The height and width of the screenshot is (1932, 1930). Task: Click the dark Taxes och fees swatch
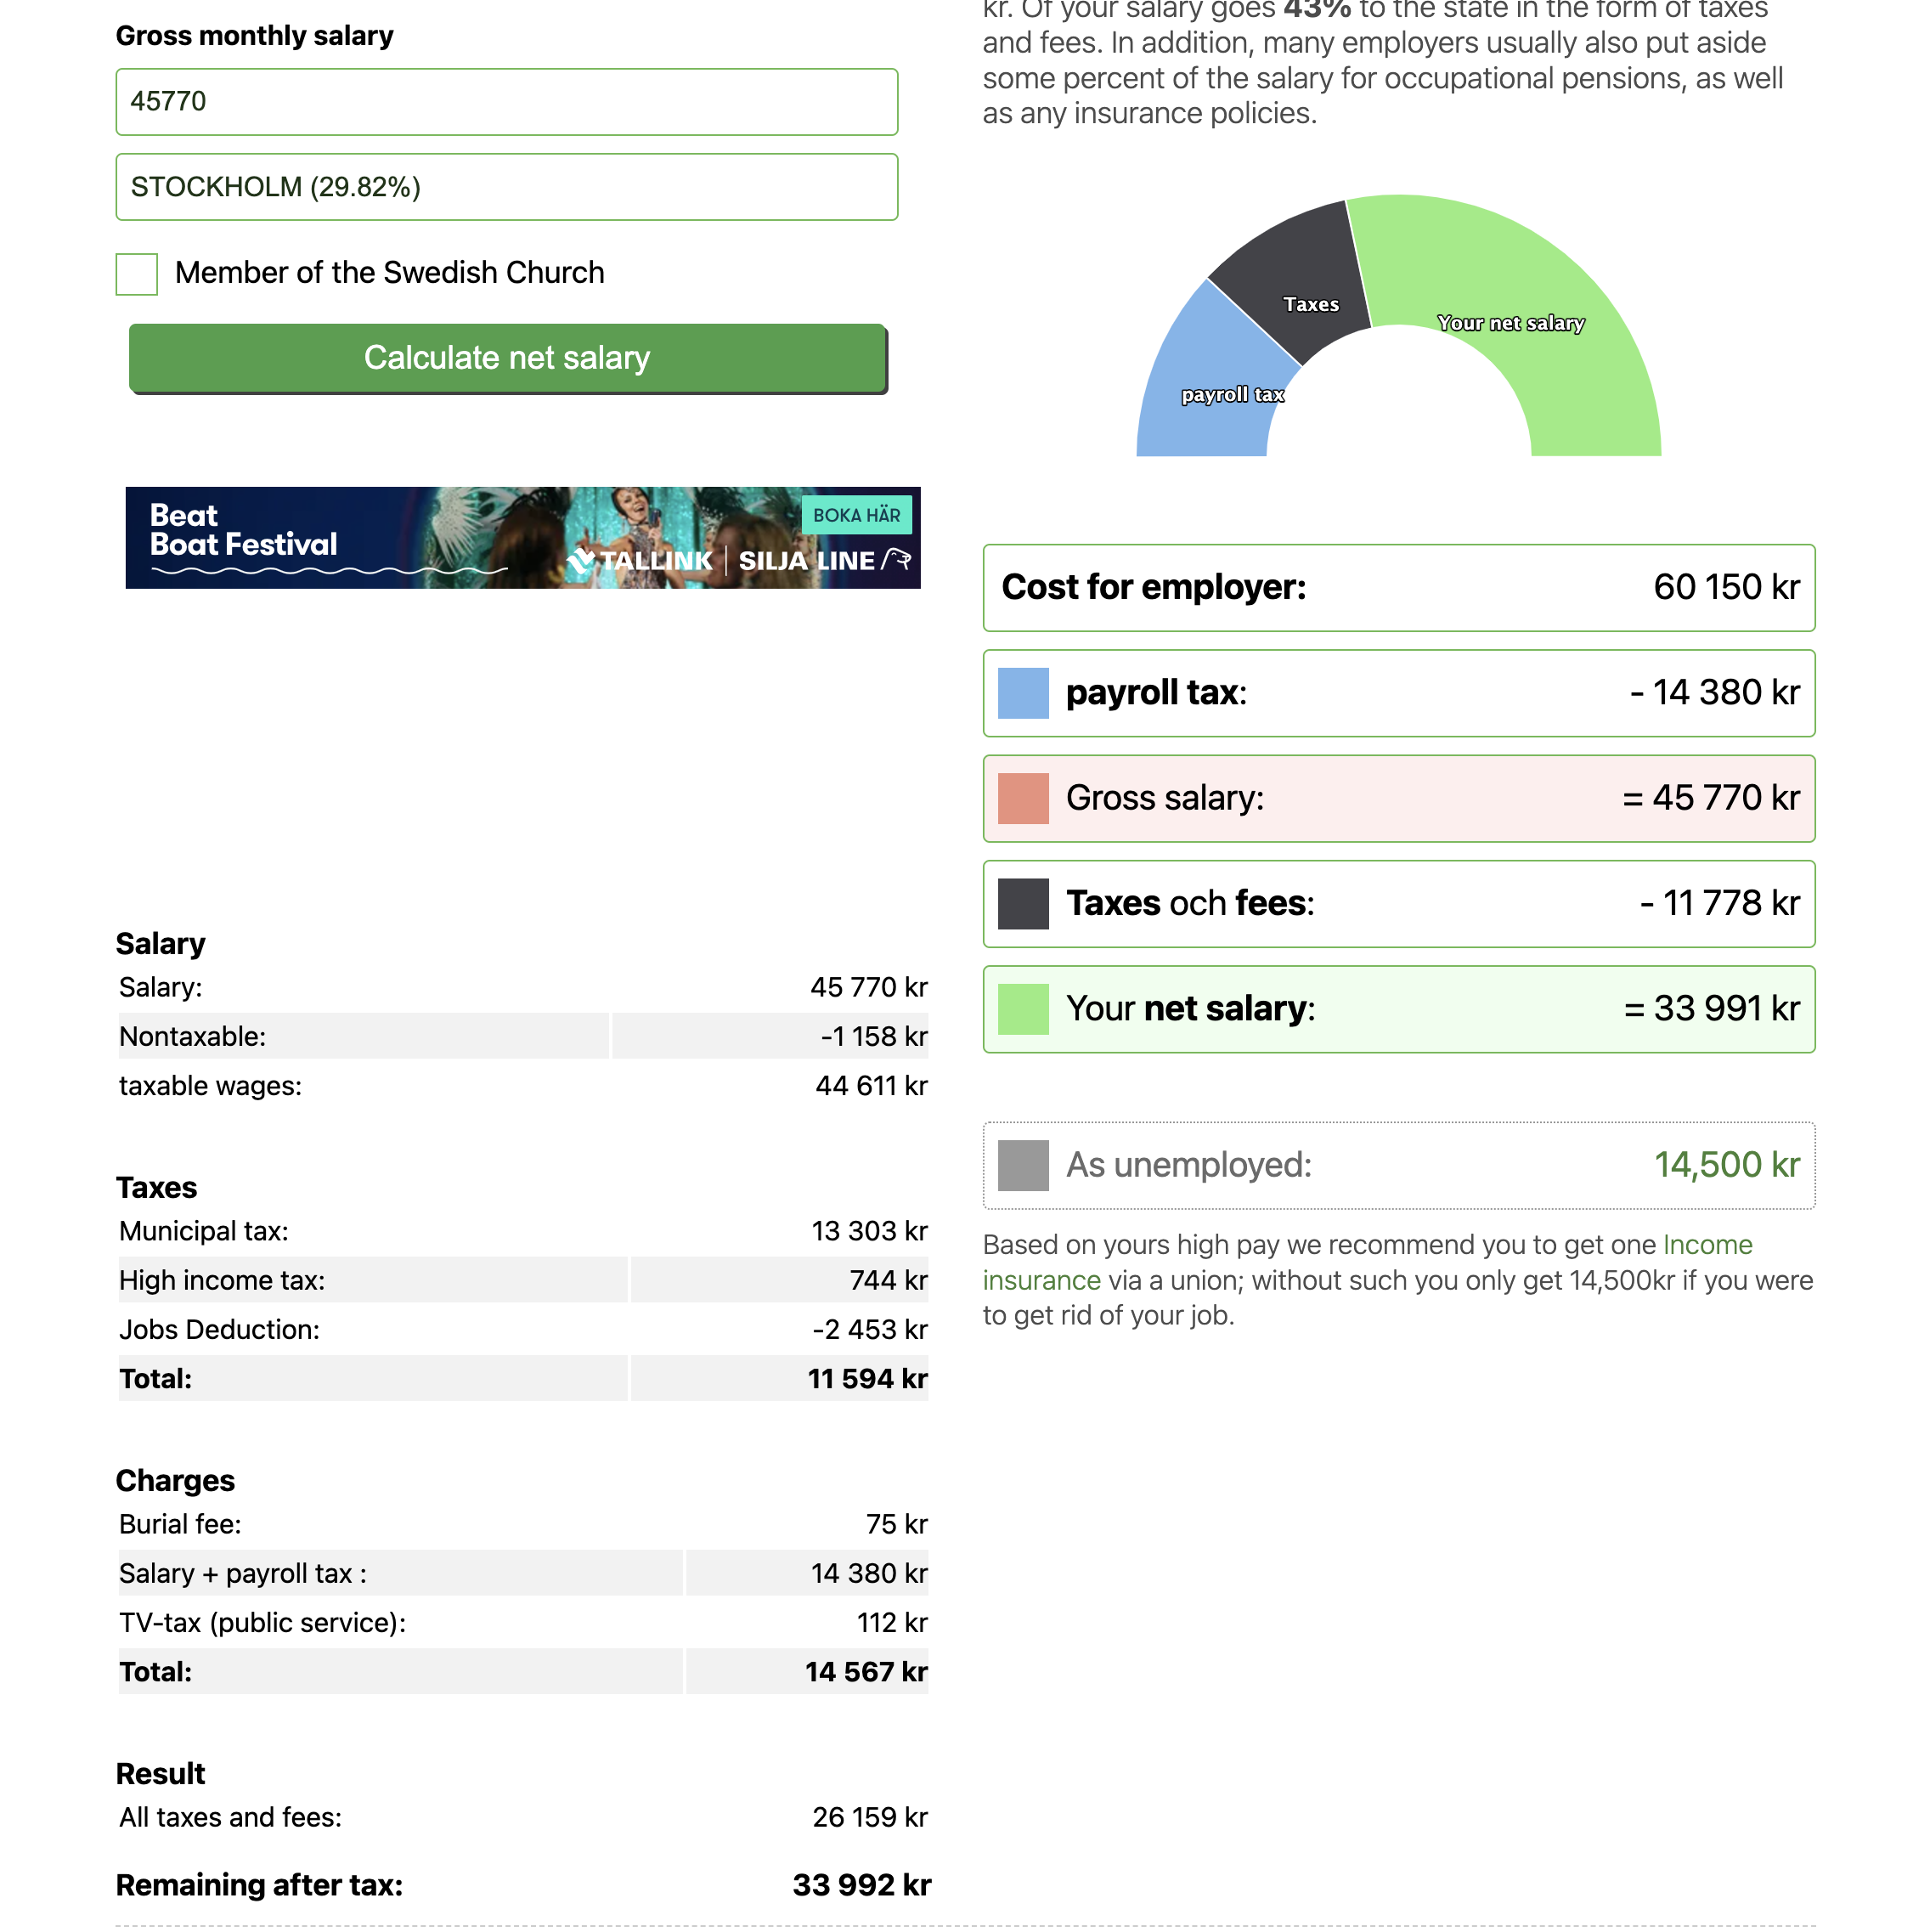tap(1023, 904)
